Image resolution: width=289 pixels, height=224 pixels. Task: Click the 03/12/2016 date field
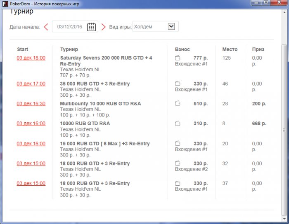[x=75, y=27]
